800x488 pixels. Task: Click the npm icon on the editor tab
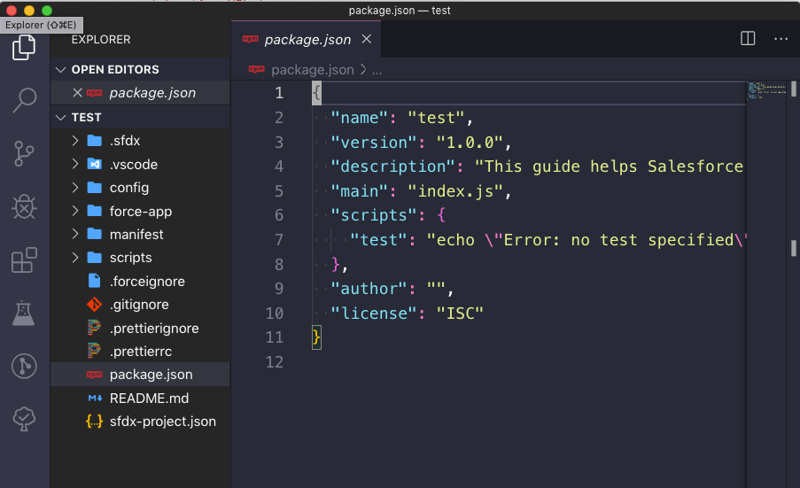[250, 39]
